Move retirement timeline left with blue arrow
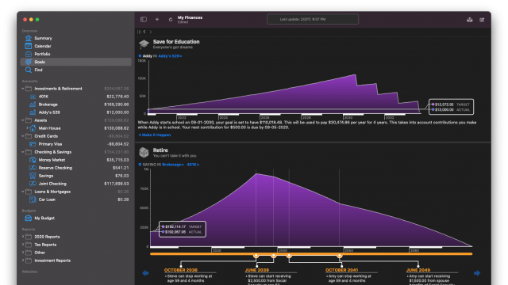The image size is (508, 285). (x=145, y=273)
